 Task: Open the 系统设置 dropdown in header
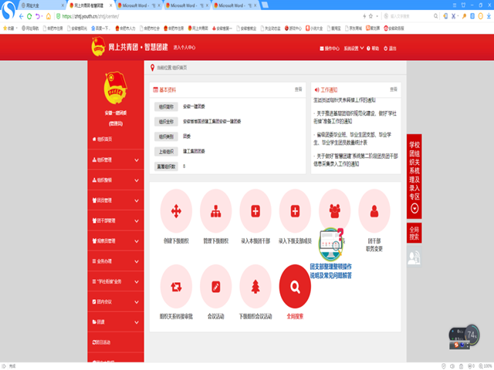[x=356, y=49]
